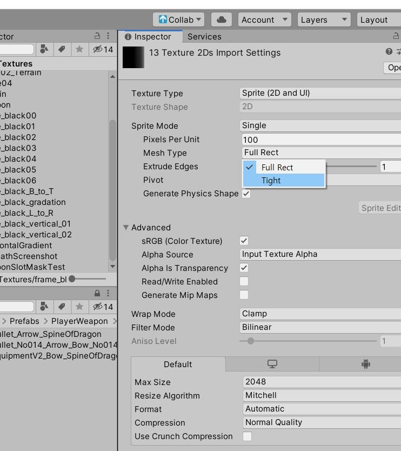This screenshot has height=451, width=401.
Task: Open the Sprite Mode dropdown
Action: coord(320,125)
